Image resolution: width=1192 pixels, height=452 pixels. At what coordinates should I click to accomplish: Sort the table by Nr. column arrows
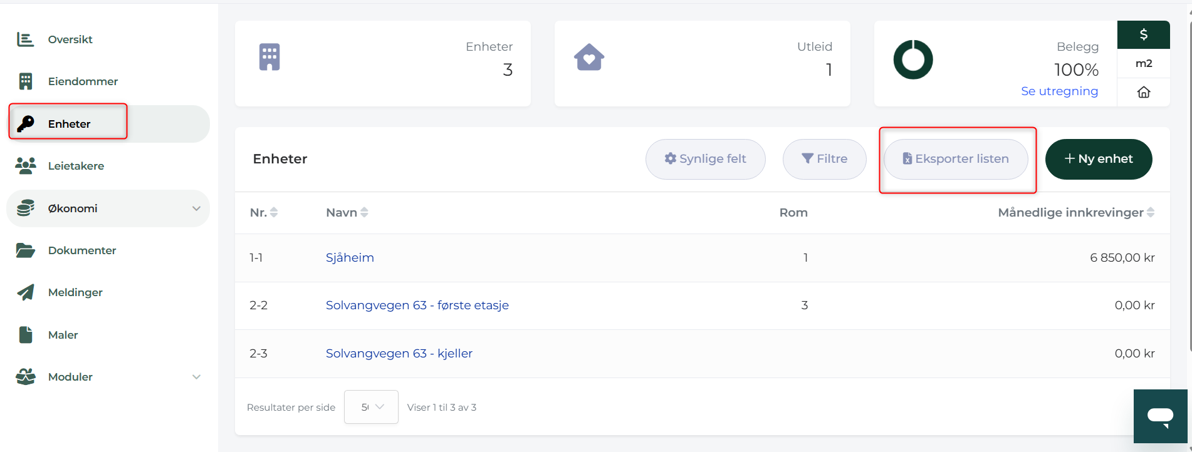pos(274,213)
